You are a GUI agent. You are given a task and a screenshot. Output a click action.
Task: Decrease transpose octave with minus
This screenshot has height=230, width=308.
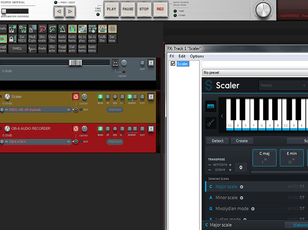tap(210, 170)
